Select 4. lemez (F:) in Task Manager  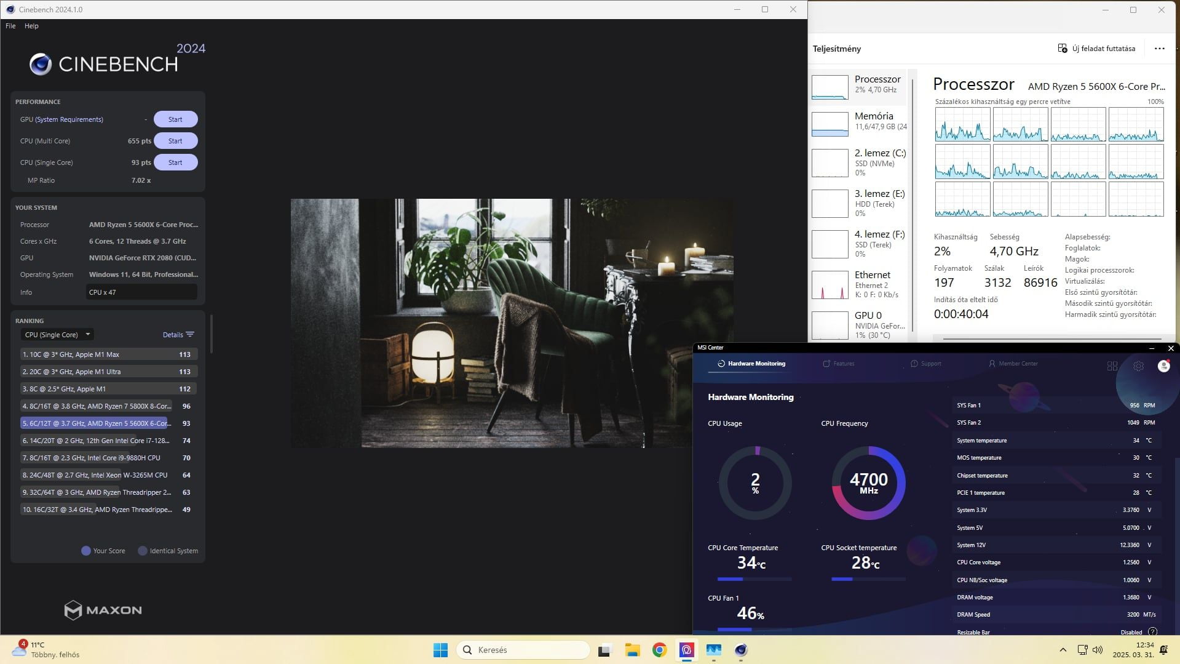[x=859, y=244]
